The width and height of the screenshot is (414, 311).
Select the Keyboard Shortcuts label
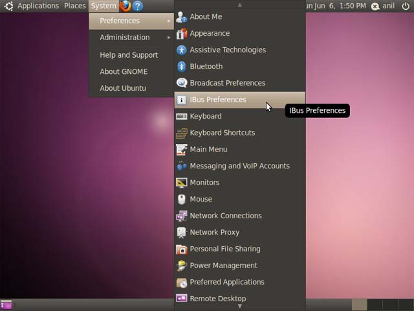(223, 133)
